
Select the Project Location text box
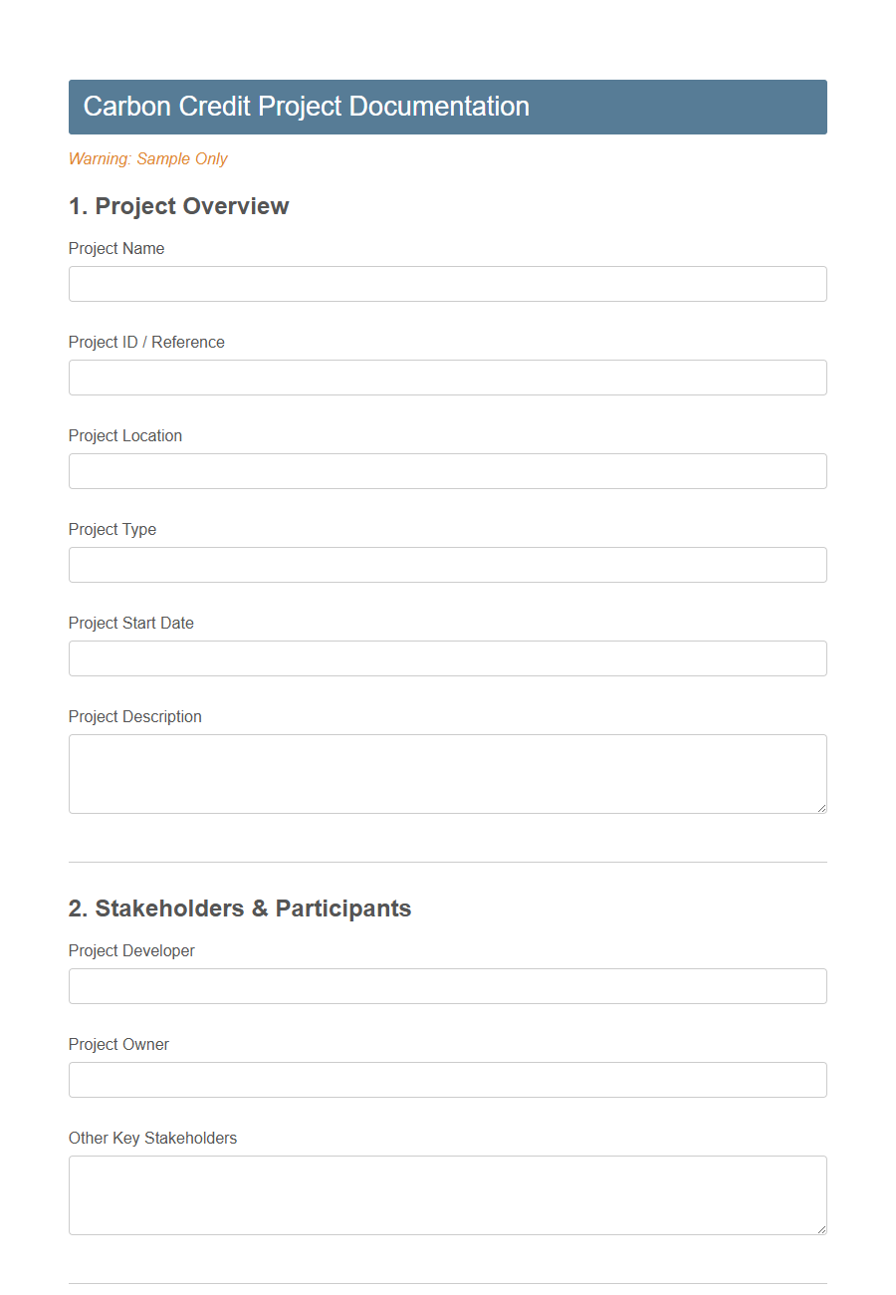point(447,471)
